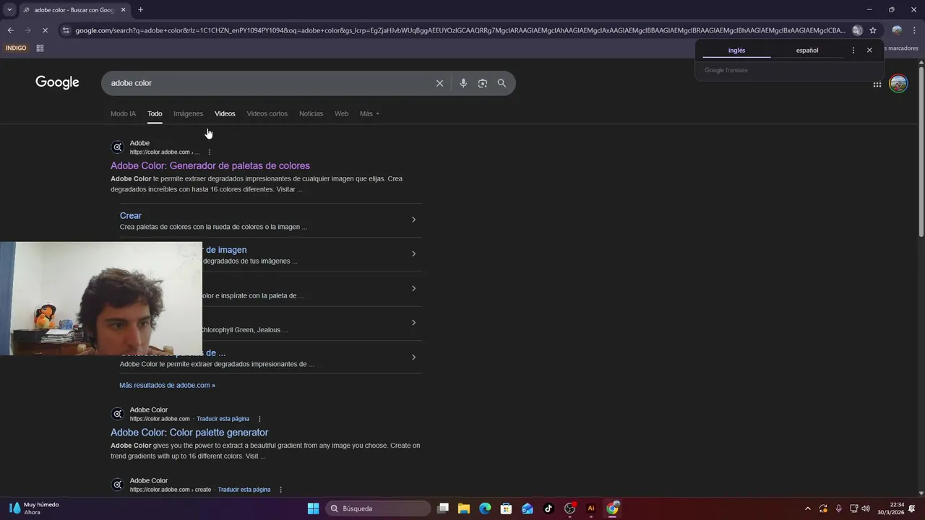Image resolution: width=925 pixels, height=520 pixels.
Task: Stop loading the page
Action: click(45, 30)
